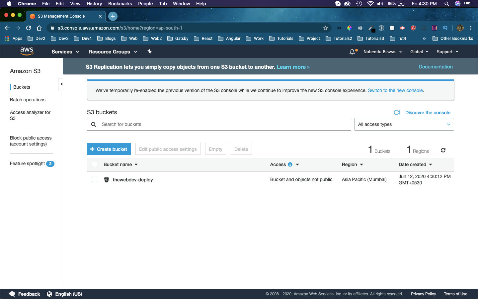Open the Documentation link
478x299 pixels.
pos(436,67)
